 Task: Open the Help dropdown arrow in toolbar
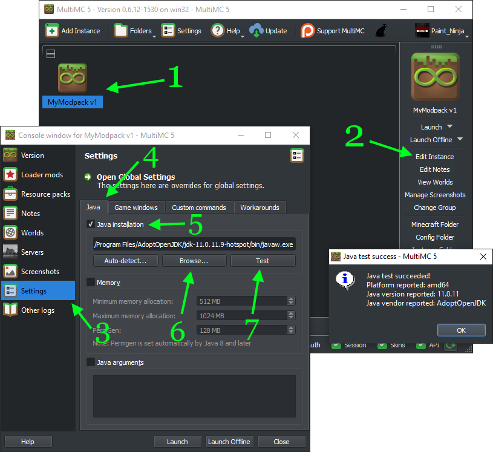click(243, 37)
